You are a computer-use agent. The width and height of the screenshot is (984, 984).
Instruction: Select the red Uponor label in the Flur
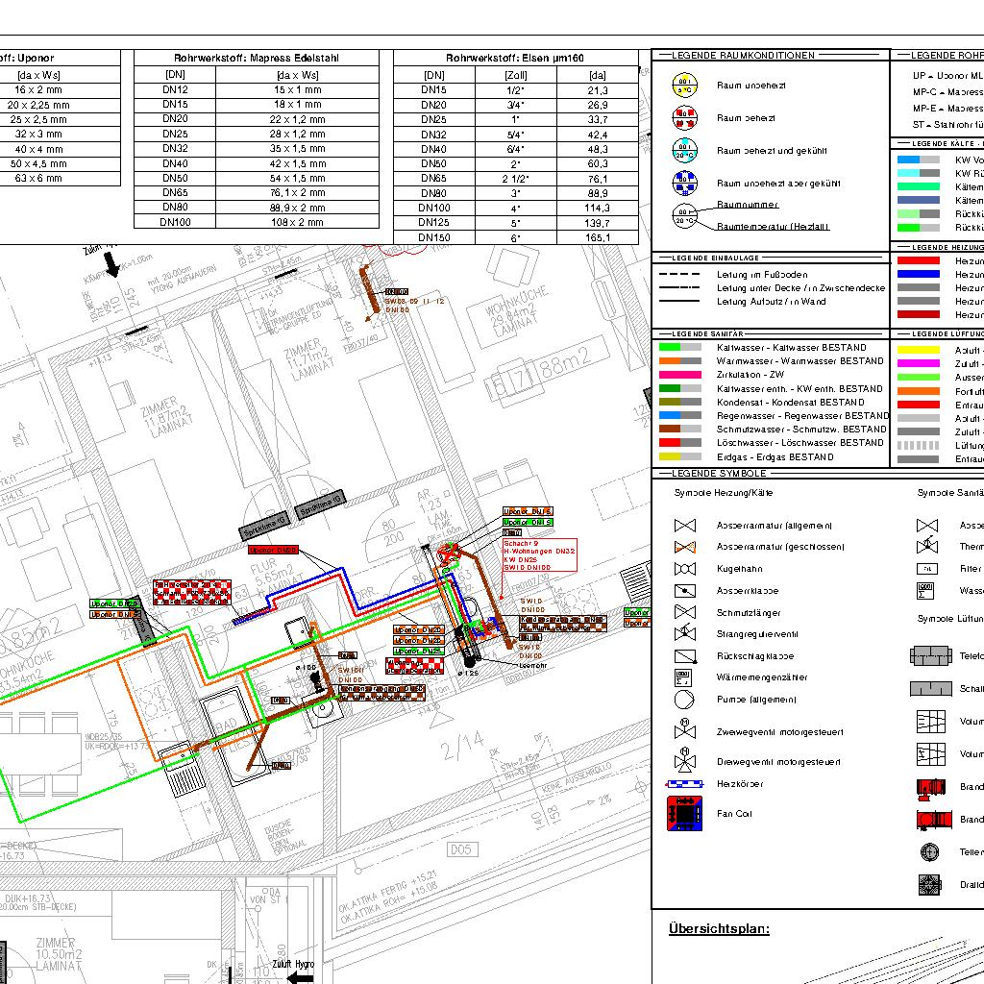(x=274, y=550)
